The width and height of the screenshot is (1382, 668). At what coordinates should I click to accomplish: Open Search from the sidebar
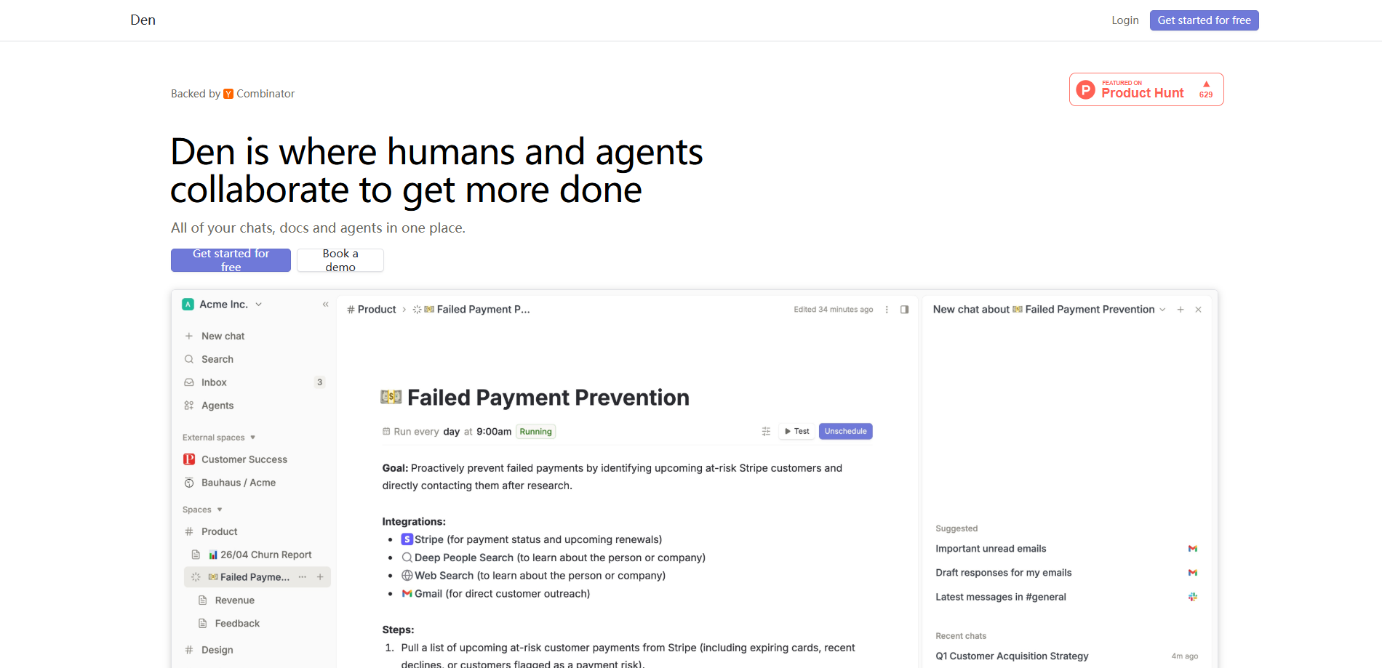point(217,359)
